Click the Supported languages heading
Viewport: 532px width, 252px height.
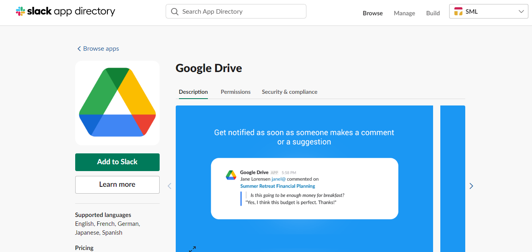click(x=103, y=215)
